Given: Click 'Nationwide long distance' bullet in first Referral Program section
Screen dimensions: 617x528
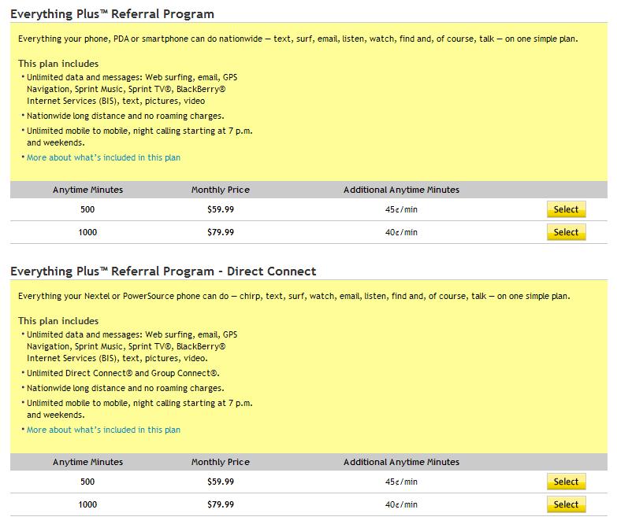Looking at the screenshot, I should [125, 116].
